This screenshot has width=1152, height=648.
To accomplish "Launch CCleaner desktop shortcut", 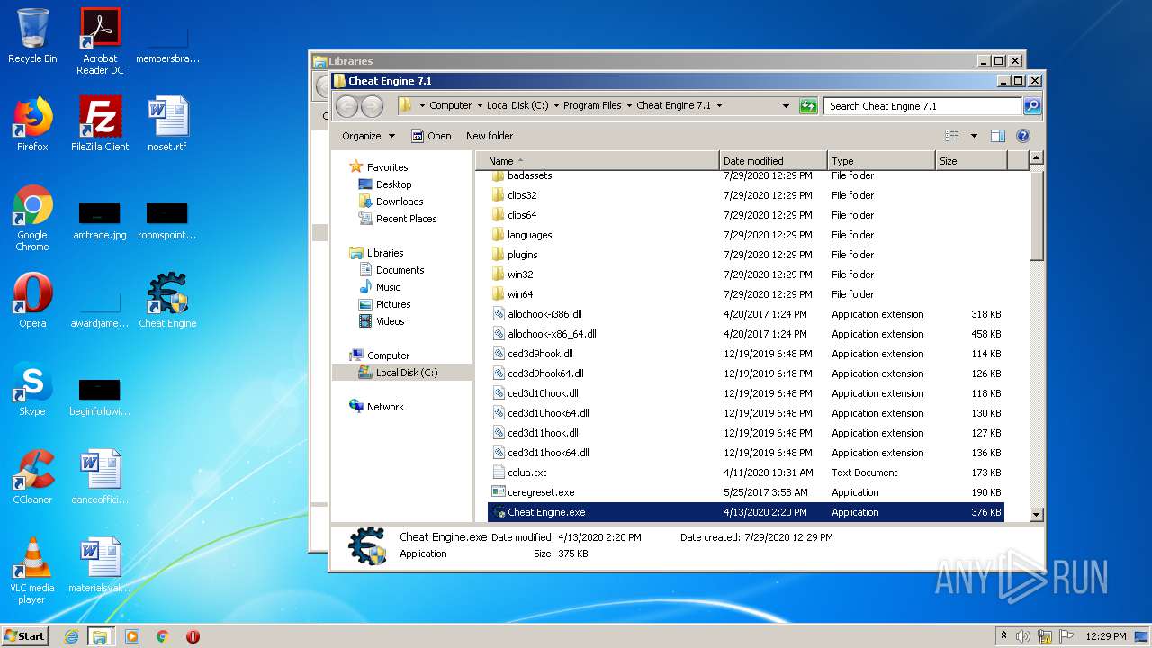I will 32,477.
